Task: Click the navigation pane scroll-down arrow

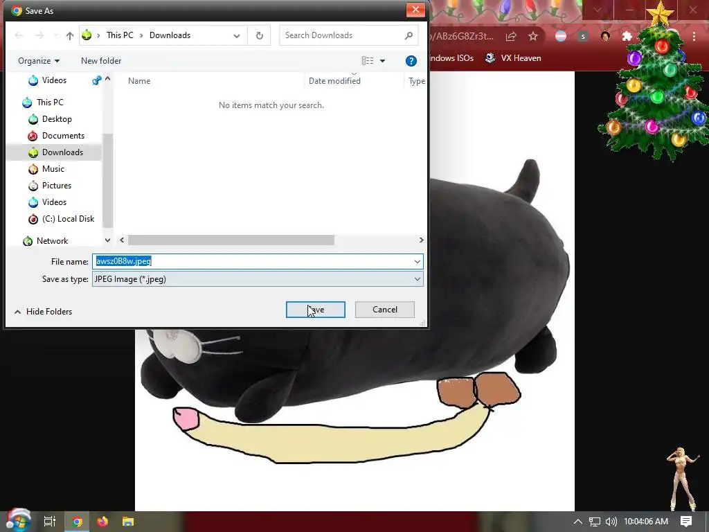Action: [107, 240]
